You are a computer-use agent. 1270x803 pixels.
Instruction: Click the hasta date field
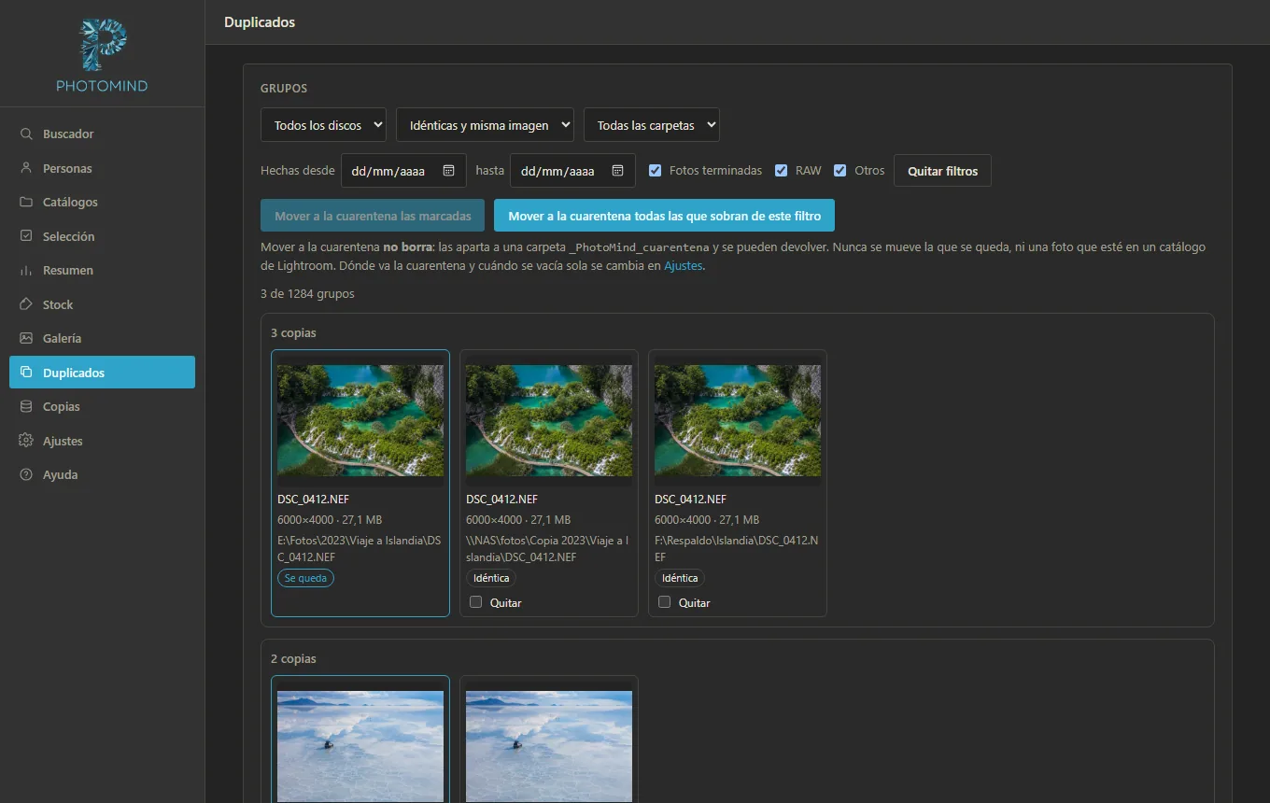[572, 171]
